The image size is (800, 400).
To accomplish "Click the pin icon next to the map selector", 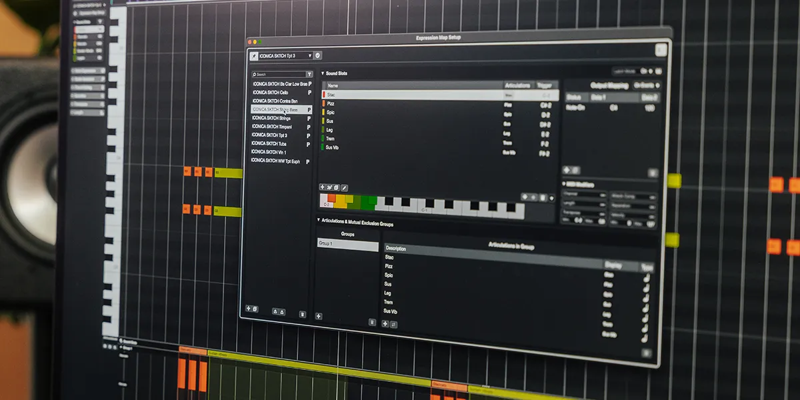I will click(x=254, y=56).
